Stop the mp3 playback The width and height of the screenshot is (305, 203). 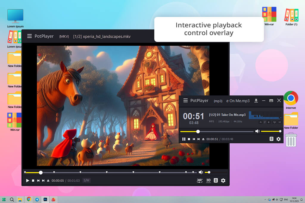coord(189,139)
